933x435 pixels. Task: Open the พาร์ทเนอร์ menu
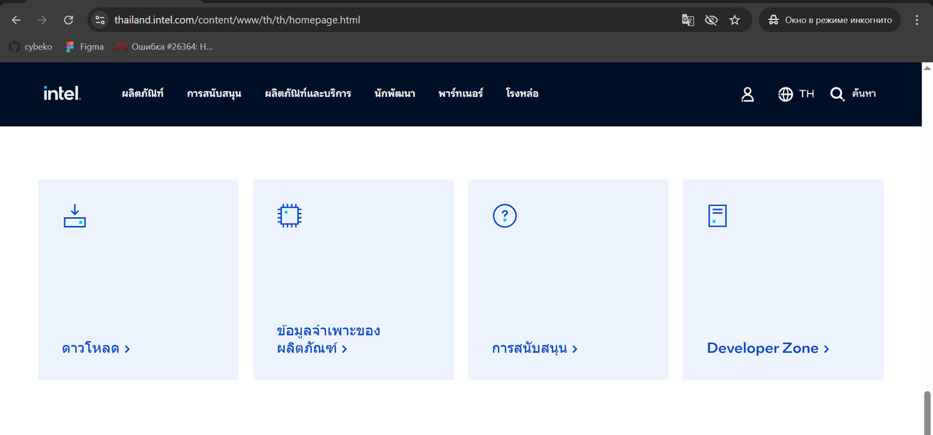(x=461, y=93)
